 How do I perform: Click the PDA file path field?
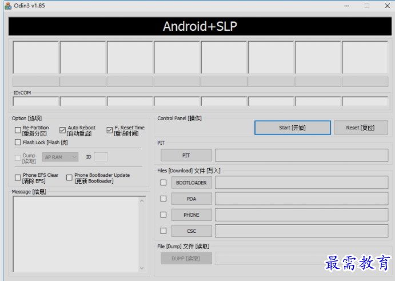coord(302,199)
